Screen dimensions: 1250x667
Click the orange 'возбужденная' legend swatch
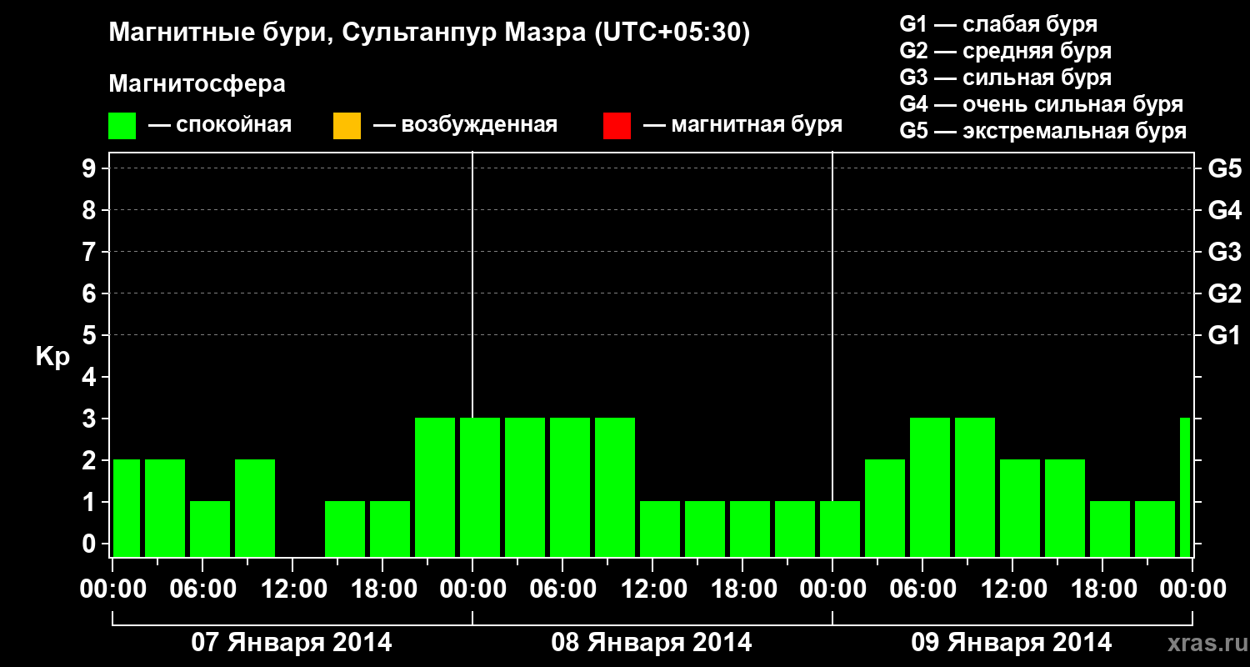pyautogui.click(x=347, y=126)
